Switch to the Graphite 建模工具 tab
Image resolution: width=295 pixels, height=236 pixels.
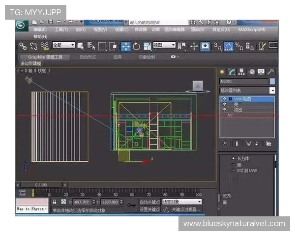[x=46, y=57]
